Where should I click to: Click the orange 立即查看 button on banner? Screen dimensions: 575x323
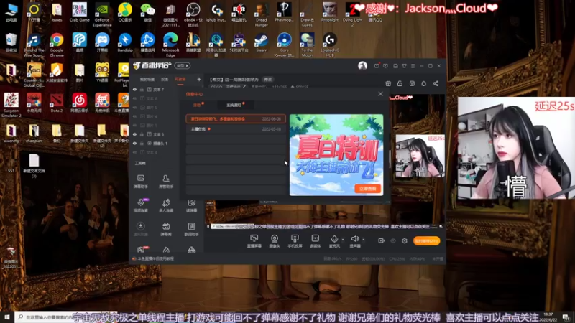368,189
